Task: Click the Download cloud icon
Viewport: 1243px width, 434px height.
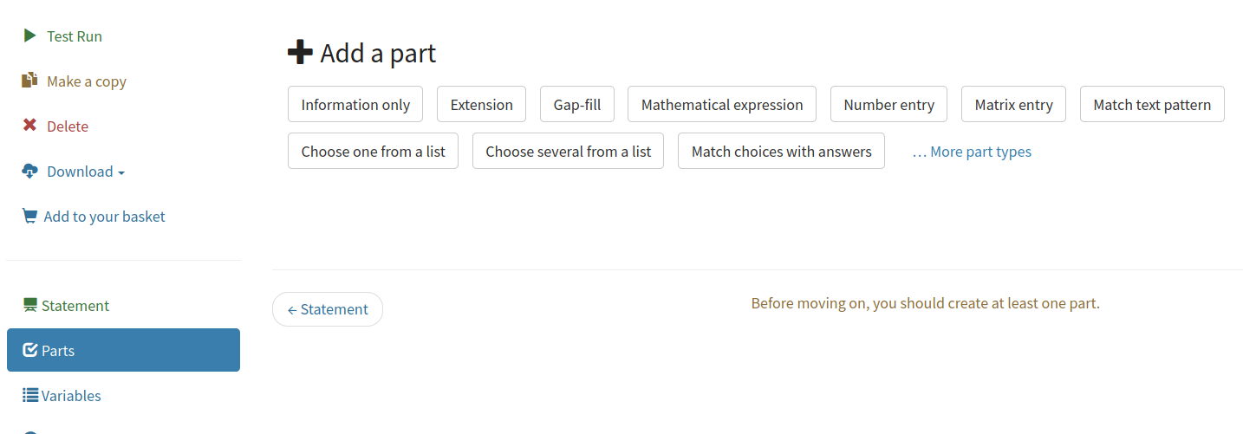Action: [x=29, y=171]
